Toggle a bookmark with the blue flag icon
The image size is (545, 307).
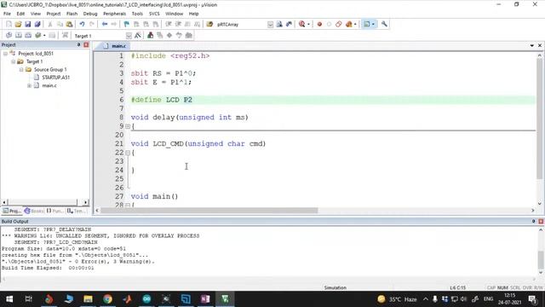click(127, 24)
